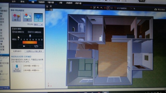The height and width of the screenshot is (93, 166).
Task: Toggle the 小物 checkbox
Action: click(x=122, y=1)
